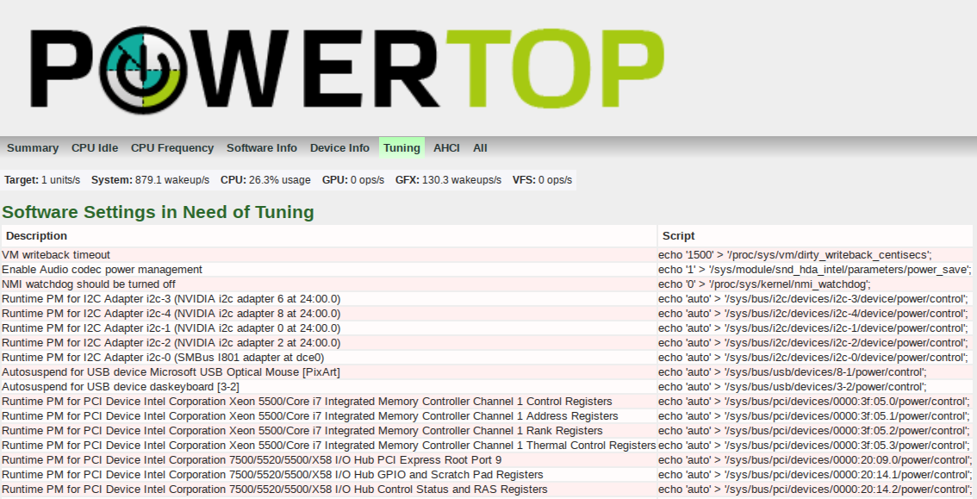Click the PowerTOP logo
977x499 pixels.
tap(336, 65)
